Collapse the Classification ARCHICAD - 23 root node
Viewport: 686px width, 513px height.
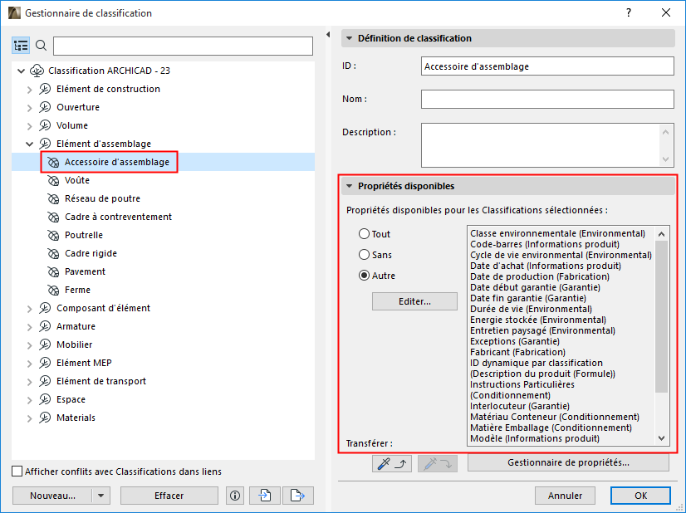(x=21, y=71)
